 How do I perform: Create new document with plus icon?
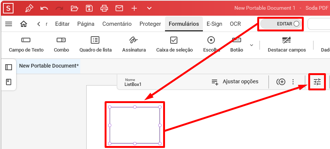pos(134,8)
